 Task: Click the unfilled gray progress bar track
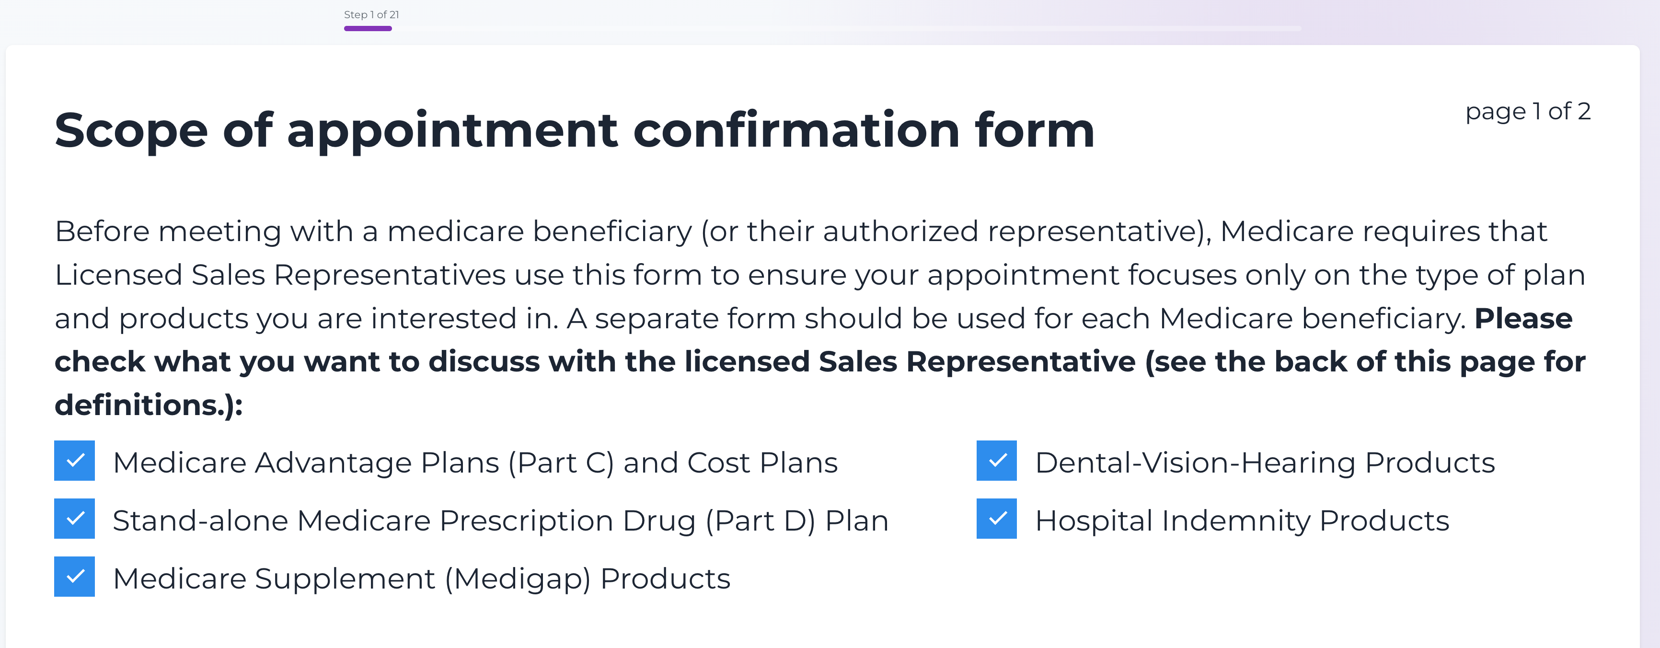[x=838, y=28]
